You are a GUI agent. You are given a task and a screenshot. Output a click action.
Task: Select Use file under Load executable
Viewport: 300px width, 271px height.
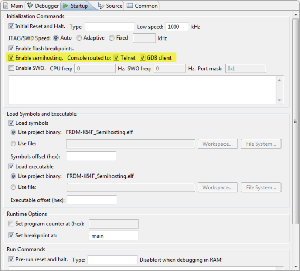13,187
